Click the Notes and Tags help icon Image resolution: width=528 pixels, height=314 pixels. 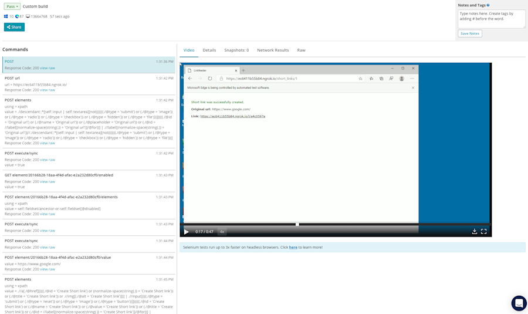pyautogui.click(x=488, y=5)
